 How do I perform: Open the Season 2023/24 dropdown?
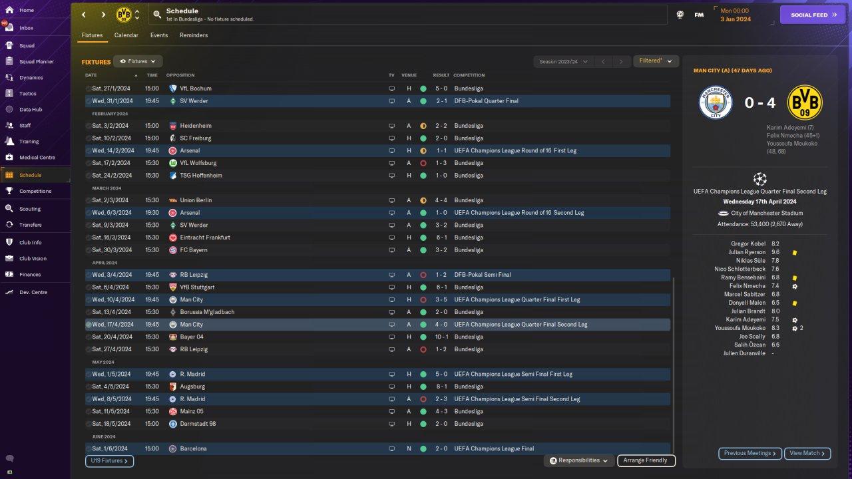tap(563, 62)
